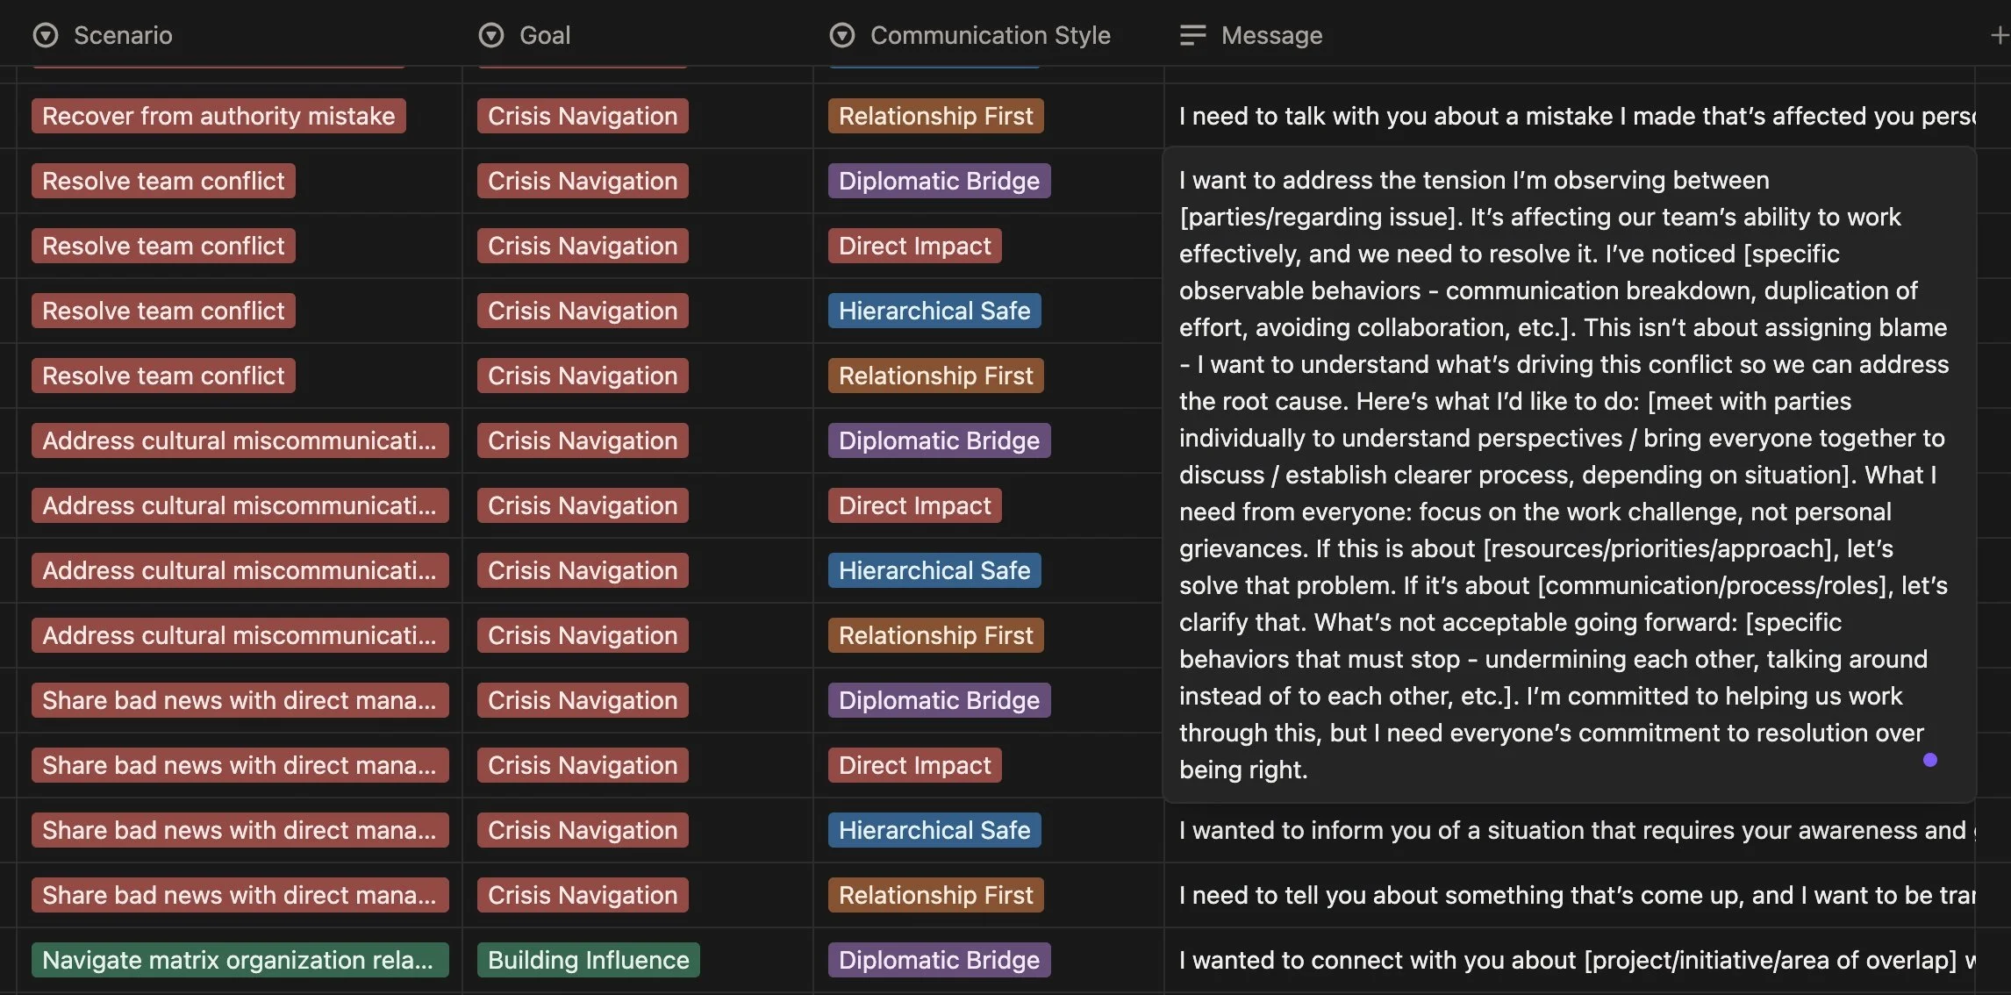Click the purple dot in expanded message
The height and width of the screenshot is (995, 2011).
(x=1929, y=760)
